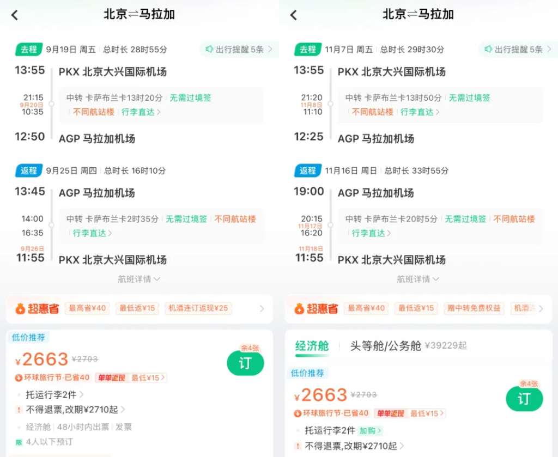Tap 加购 next to 托运行李2件
The image size is (558, 457).
coord(370,431)
